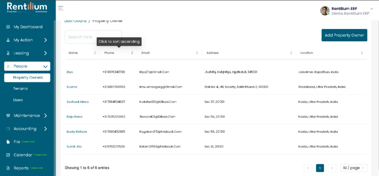This screenshot has height=176, width=379.
Task: Expand the My Action submenu chevron
Action: click(x=46, y=40)
